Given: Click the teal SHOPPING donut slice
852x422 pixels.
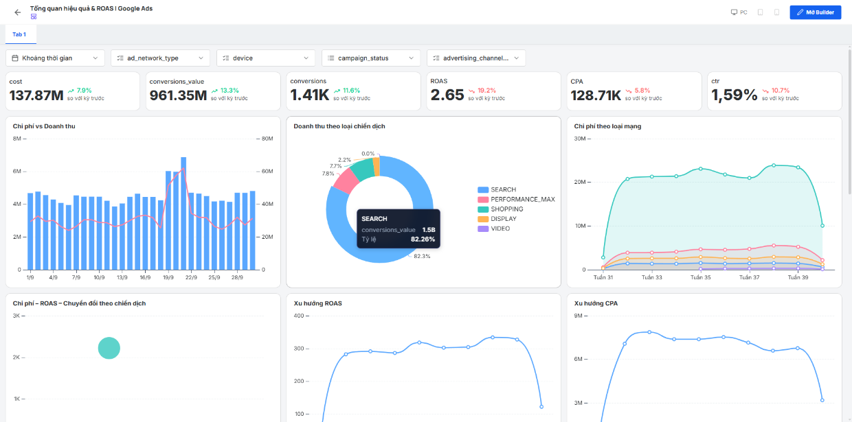Looking at the screenshot, I should coord(363,168).
